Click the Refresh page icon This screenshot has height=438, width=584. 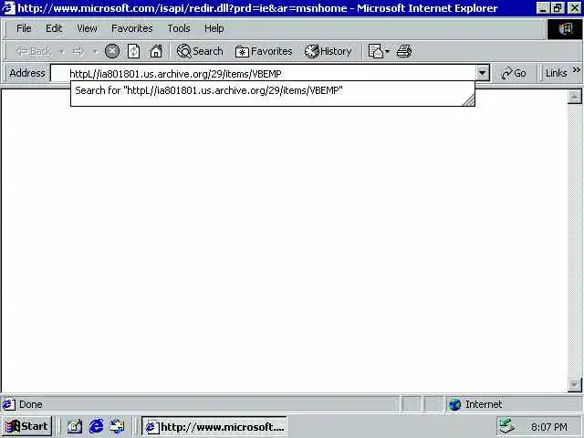tap(134, 51)
